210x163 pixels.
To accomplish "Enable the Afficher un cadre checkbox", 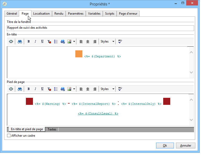I will (x=9, y=135).
